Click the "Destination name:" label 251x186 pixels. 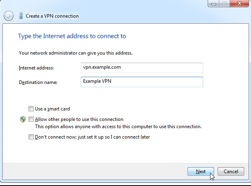coord(38,82)
